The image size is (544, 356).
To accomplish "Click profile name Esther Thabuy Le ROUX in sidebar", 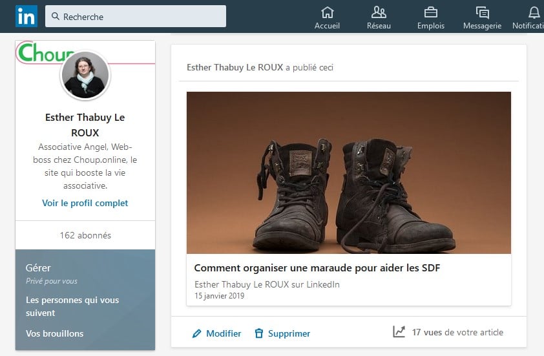I will [x=85, y=125].
